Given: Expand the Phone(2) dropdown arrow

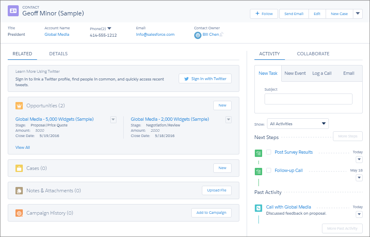Looking at the screenshot, I should 109,28.
